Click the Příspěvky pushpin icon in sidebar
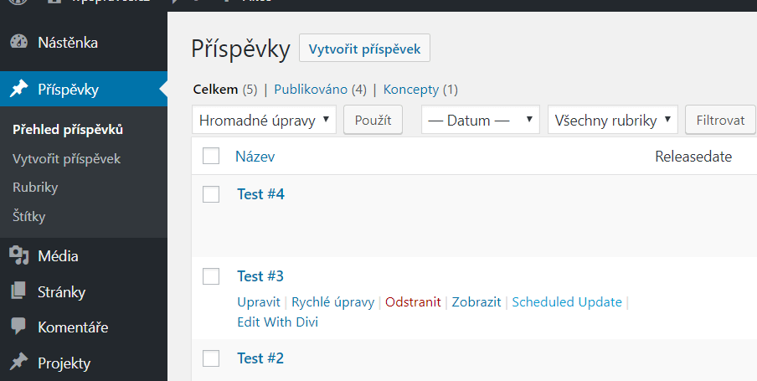757x381 pixels. point(18,89)
